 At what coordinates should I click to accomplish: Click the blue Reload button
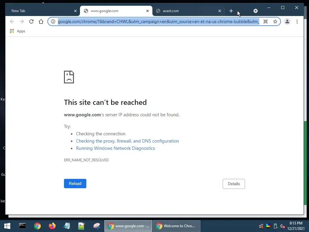tap(75, 183)
